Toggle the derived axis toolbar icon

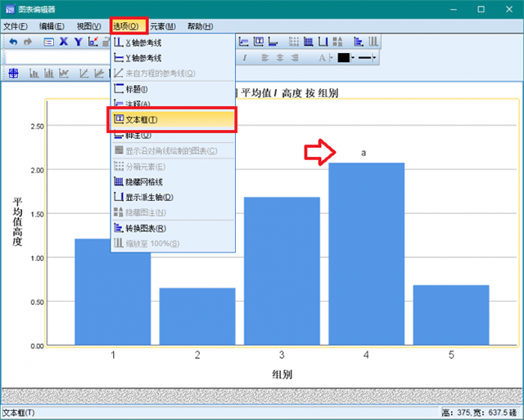coord(323,42)
